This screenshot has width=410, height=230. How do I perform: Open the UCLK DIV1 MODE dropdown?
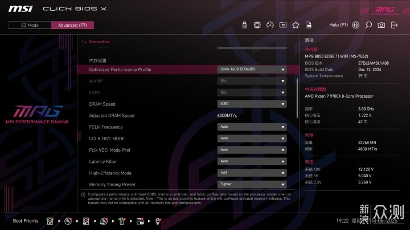[252, 138]
